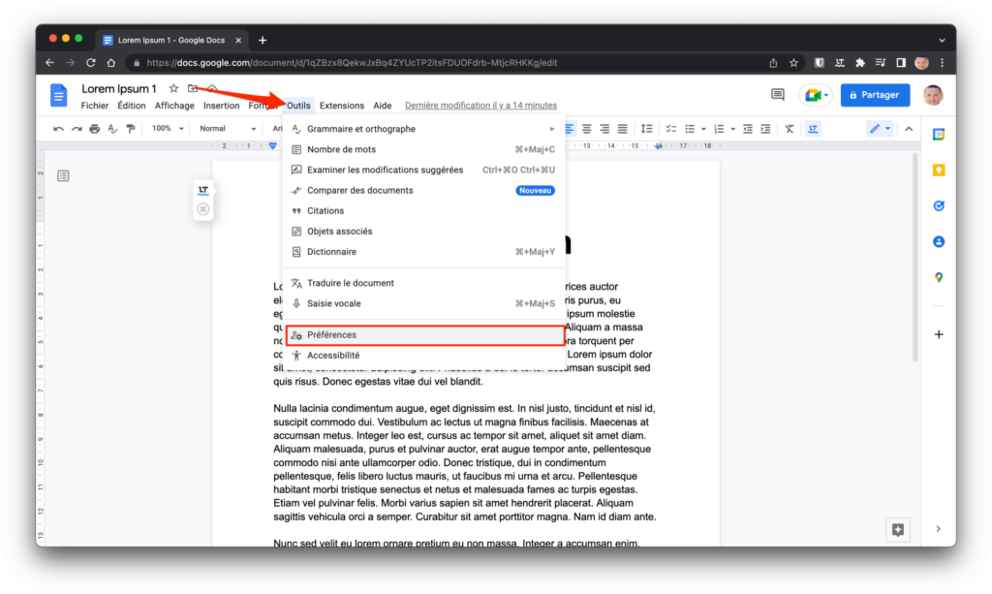The image size is (992, 594).
Task: Click the floating LanguageTool LT badge
Action: click(x=203, y=190)
